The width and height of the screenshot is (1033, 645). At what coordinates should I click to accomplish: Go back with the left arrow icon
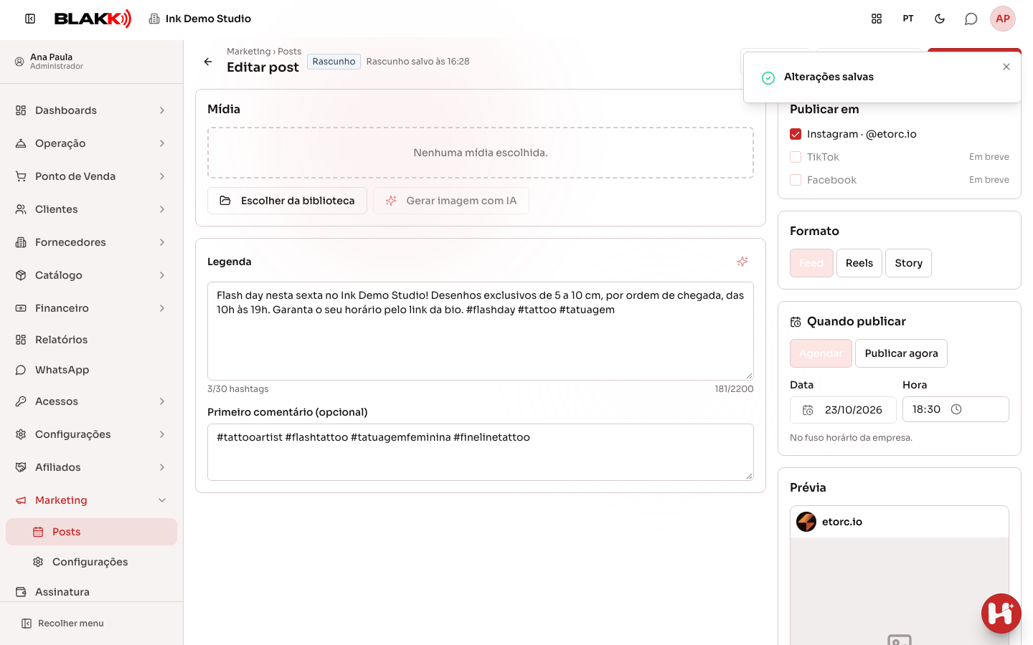pyautogui.click(x=208, y=62)
